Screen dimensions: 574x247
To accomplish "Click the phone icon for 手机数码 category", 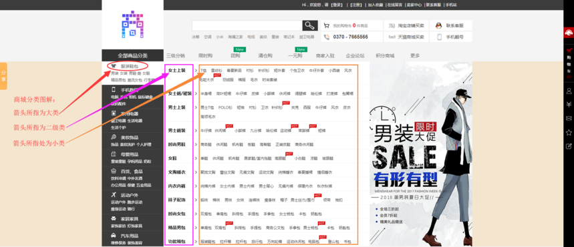I will point(114,89).
